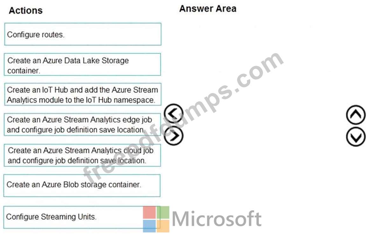Choose the 'Create an IoT Hub' action box
The height and width of the screenshot is (235, 368).
(83, 94)
